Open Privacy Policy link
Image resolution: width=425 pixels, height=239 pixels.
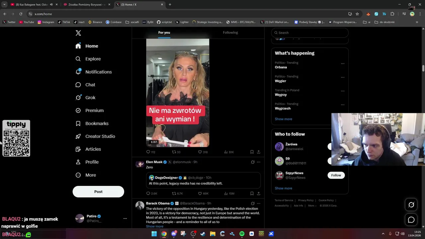306,200
